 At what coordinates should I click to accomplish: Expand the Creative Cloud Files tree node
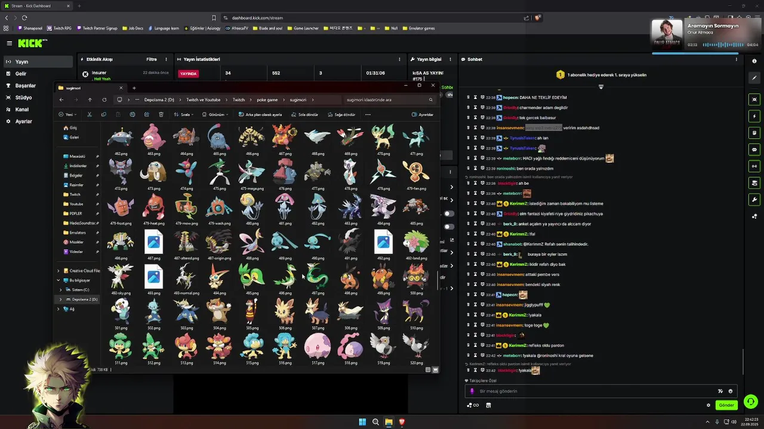pyautogui.click(x=58, y=271)
